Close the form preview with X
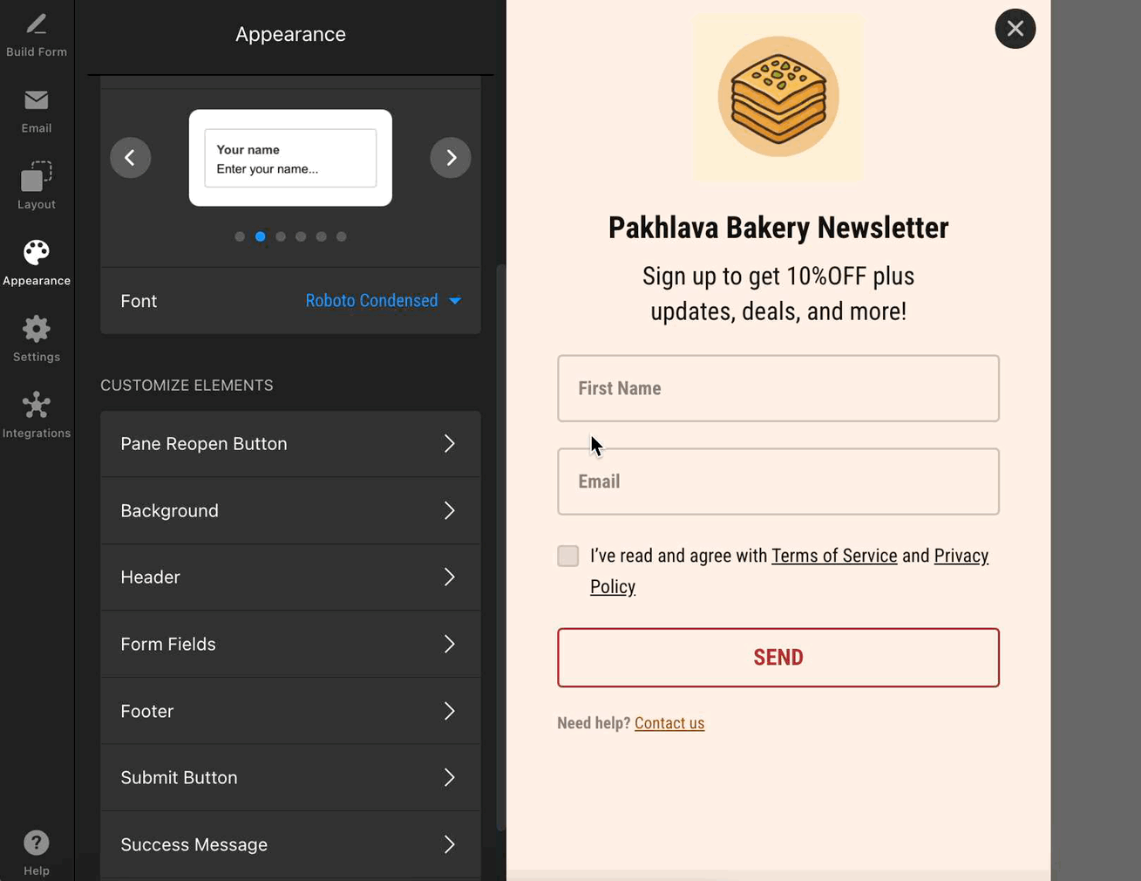The height and width of the screenshot is (881, 1141). coord(1015,29)
